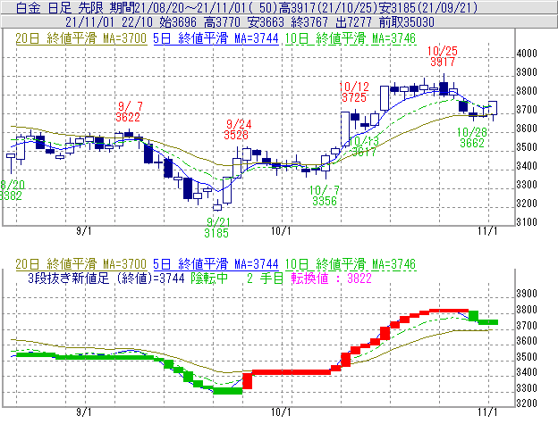Click the long red flat bar on the three-line break chart
The image size is (558, 424).
[292, 372]
